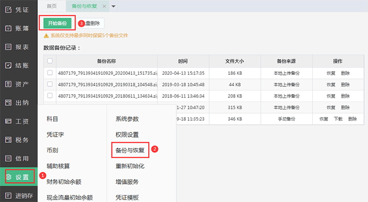Click the 设置 settings gear icon

point(8,177)
